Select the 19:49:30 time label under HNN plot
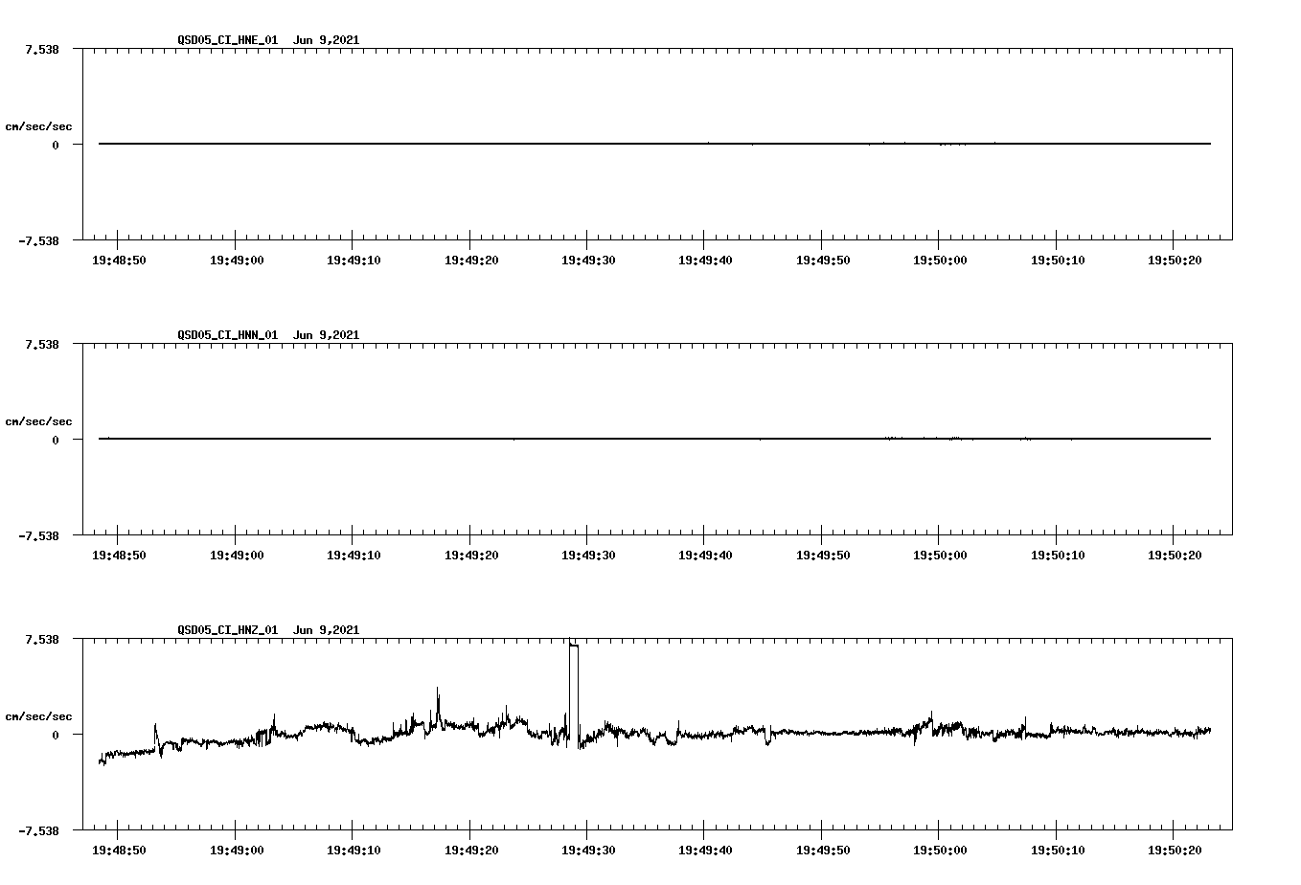The width and height of the screenshot is (1301, 885). click(588, 556)
